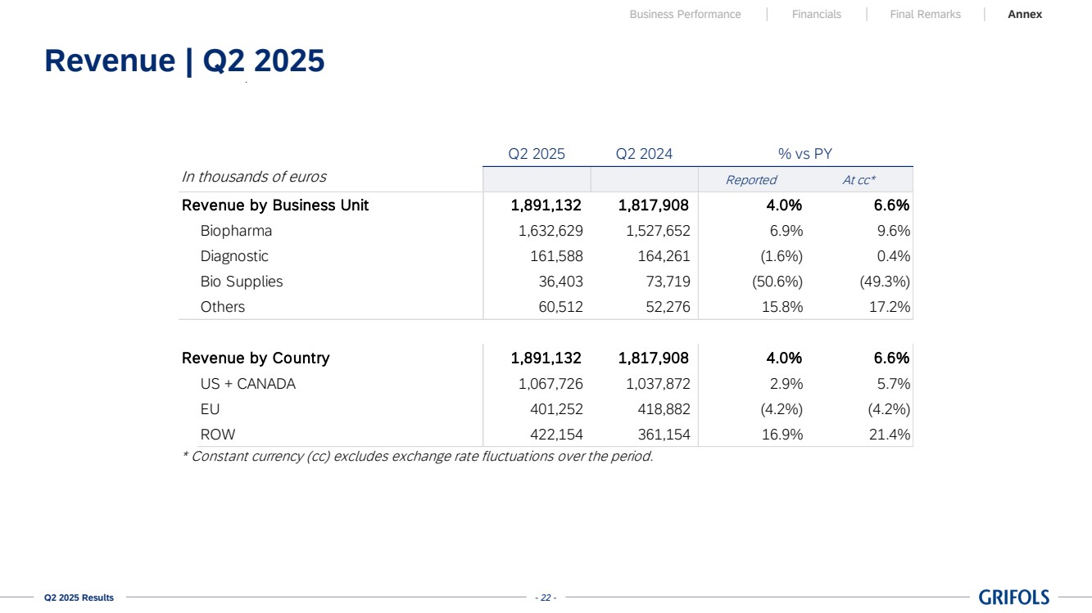This screenshot has width=1092, height=613.
Task: Select the Q2 2025 column header
Action: [x=537, y=154]
